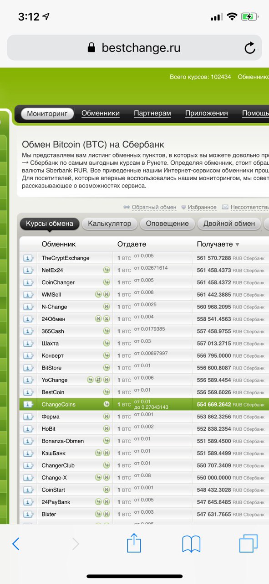269x584 pixels.
Task: Click the Обратный обмен link
Action: (154, 208)
